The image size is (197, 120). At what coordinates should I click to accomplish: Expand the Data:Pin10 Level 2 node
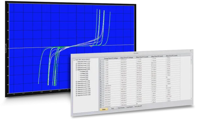pos(76,90)
